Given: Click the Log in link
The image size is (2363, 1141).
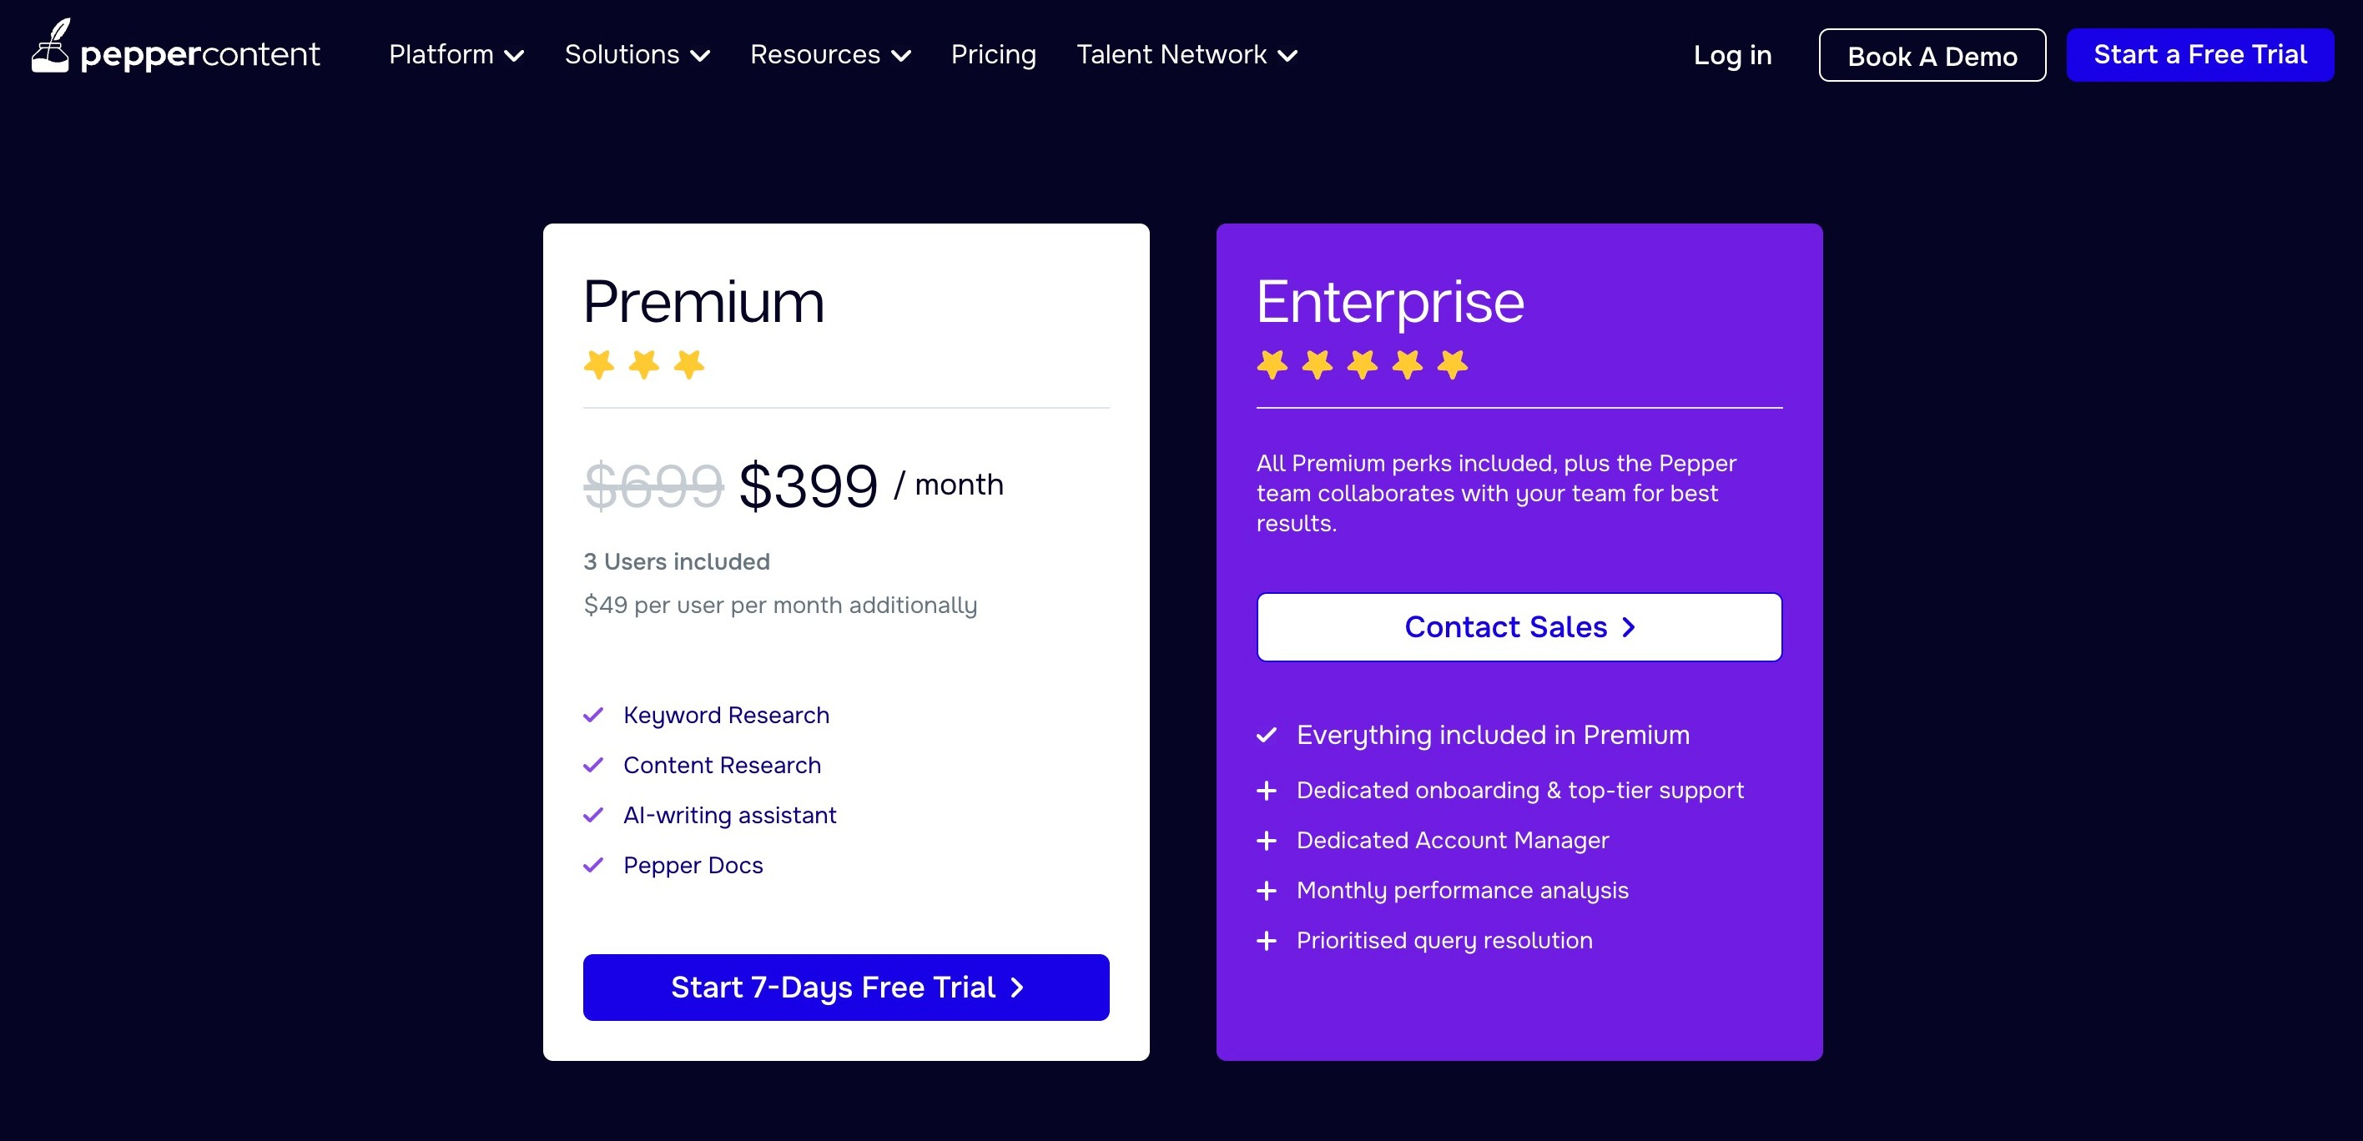Looking at the screenshot, I should [1732, 54].
